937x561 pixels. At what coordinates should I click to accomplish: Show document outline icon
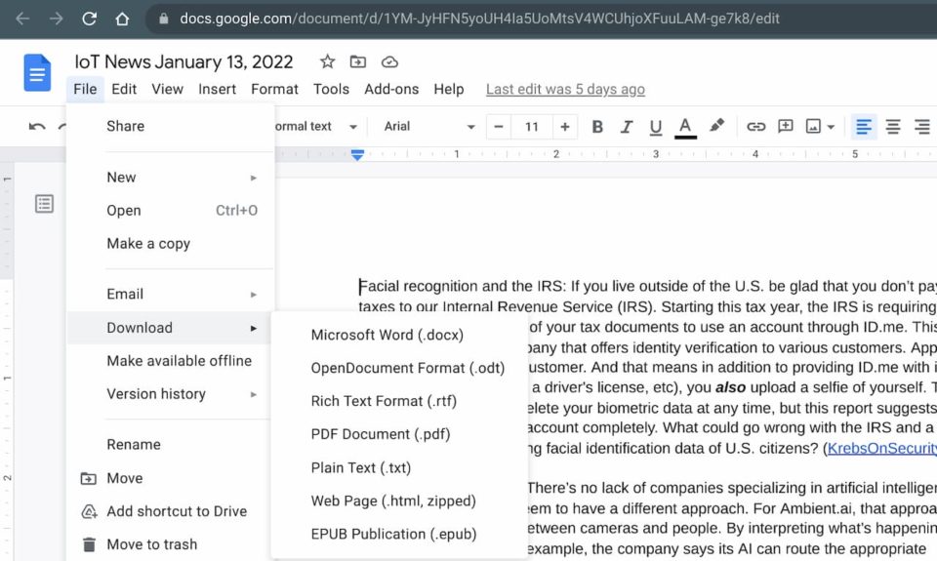(x=44, y=204)
